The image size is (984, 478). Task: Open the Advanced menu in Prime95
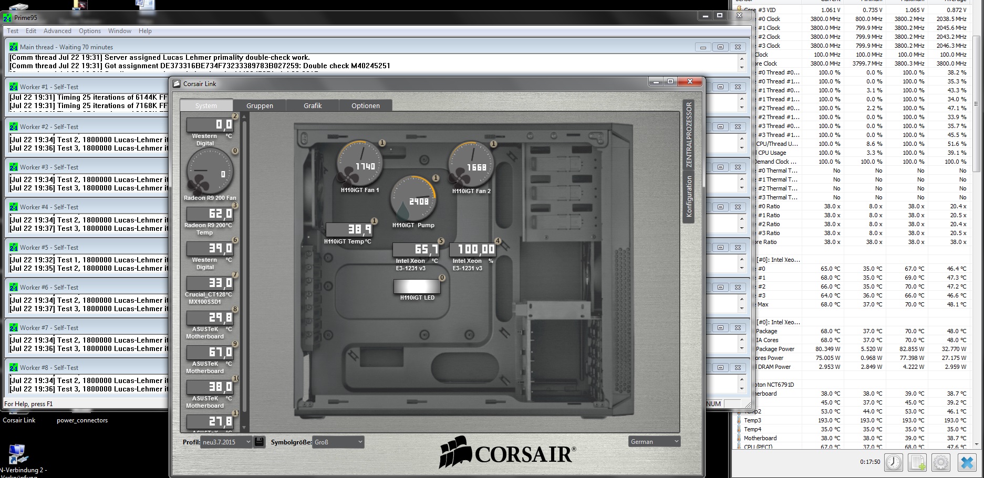tap(57, 31)
